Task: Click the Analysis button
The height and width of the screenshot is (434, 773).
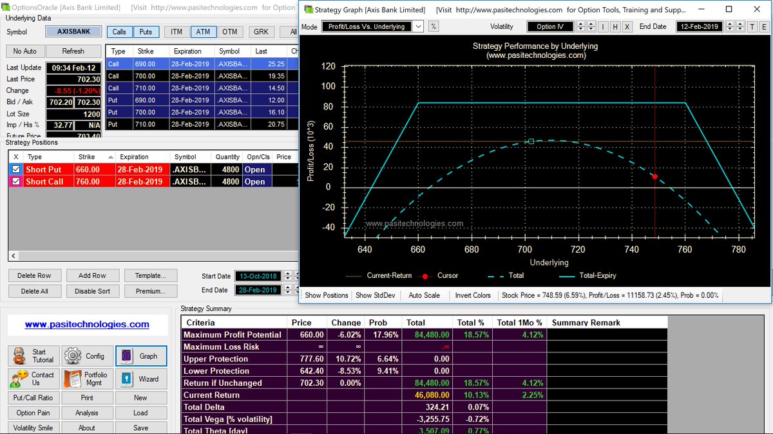Action: pyautogui.click(x=87, y=413)
